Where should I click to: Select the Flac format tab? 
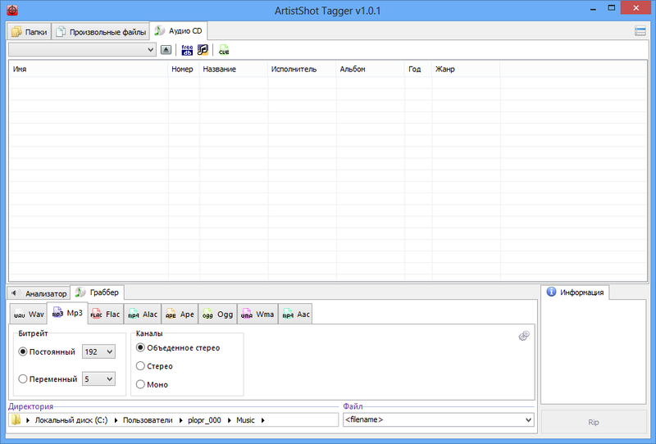click(x=106, y=315)
